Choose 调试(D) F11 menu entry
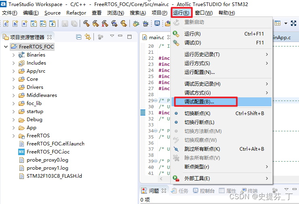The image size is (299, 204). [221, 43]
